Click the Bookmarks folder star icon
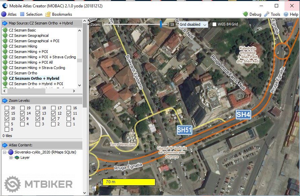 (48, 14)
